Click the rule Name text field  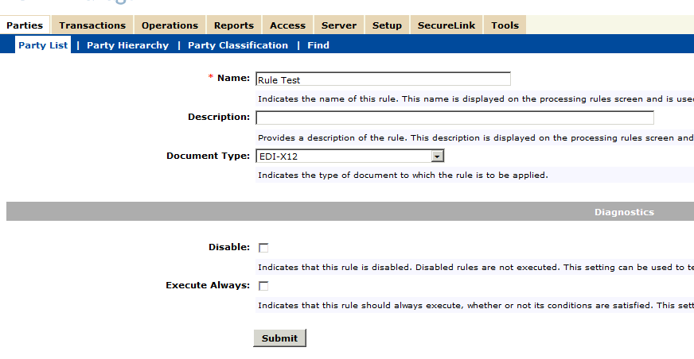pos(383,79)
